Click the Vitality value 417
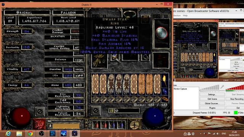 pyautogui.click(x=27, y=69)
